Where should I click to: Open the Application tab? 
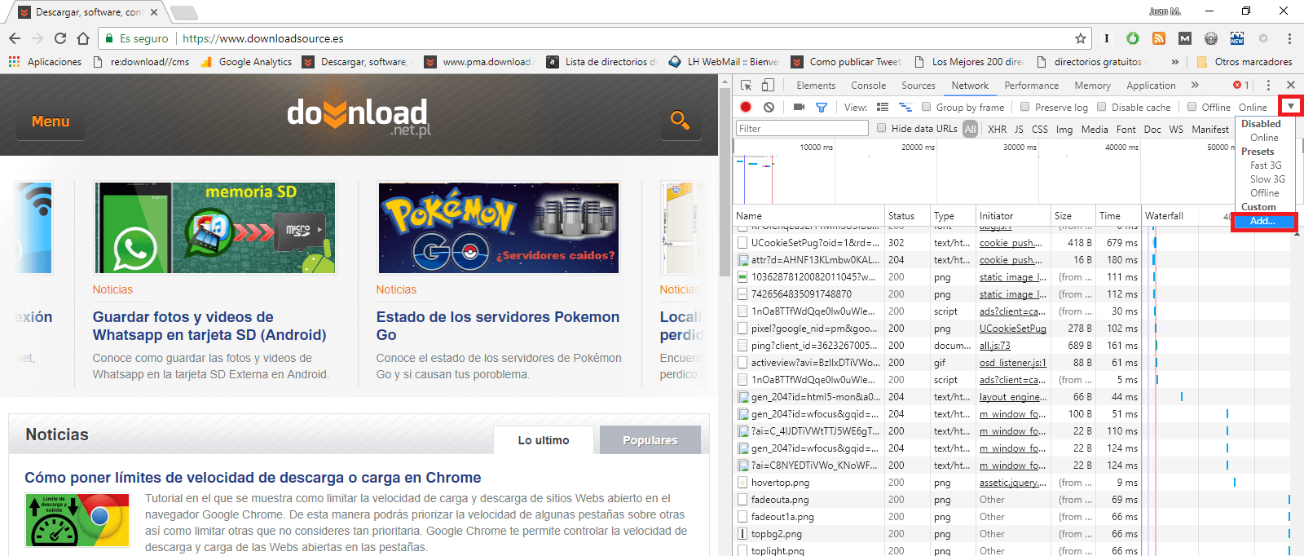1151,85
